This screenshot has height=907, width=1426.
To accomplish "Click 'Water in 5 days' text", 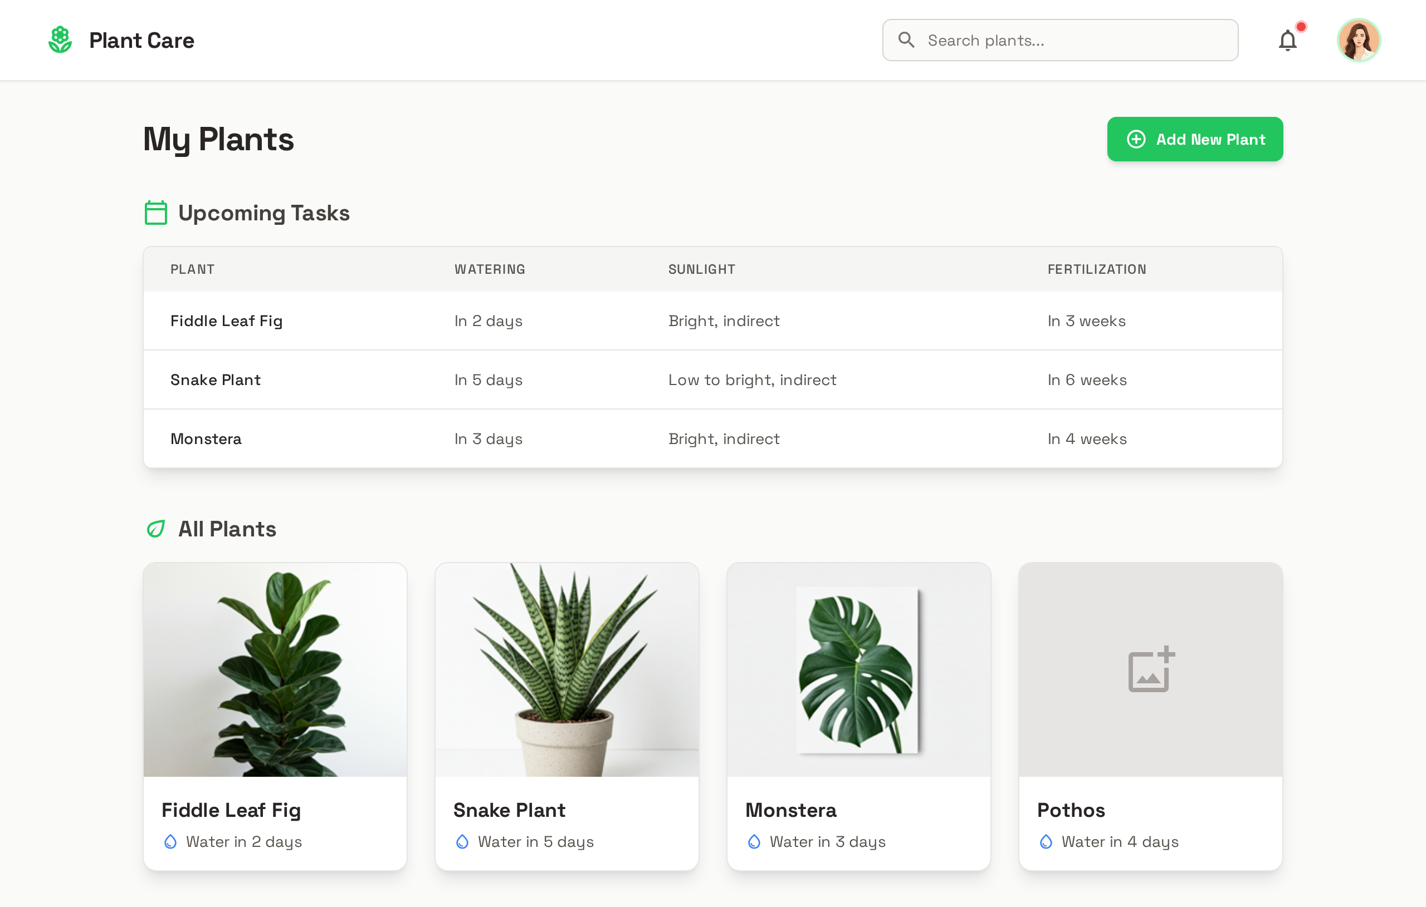I will [536, 841].
